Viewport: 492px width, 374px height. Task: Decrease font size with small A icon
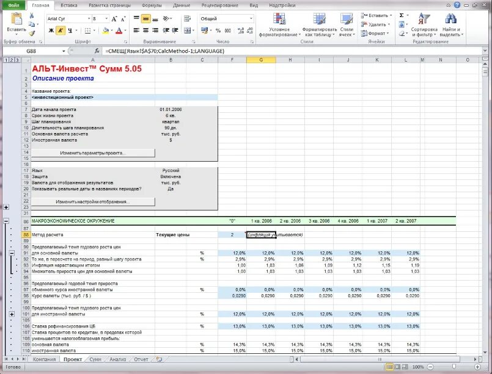pyautogui.click(x=123, y=19)
